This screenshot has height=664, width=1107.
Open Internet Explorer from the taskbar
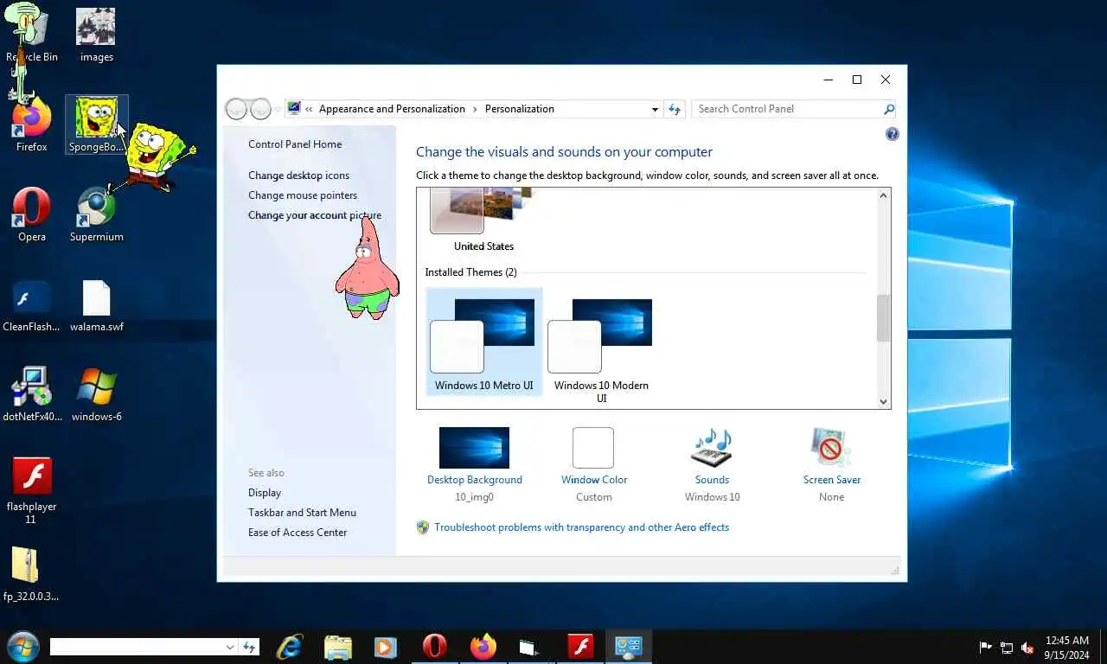coord(290,647)
